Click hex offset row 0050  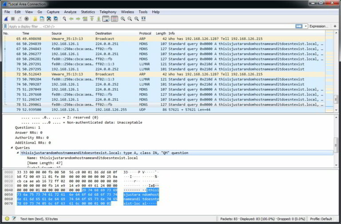(x=9, y=194)
